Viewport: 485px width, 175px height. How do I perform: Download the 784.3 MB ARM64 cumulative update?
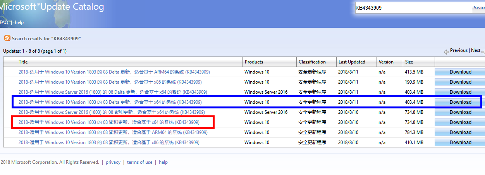[x=460, y=132]
